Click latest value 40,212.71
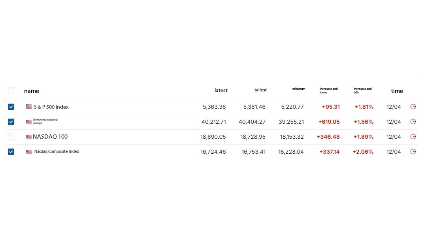The image size is (424, 238). (x=214, y=122)
